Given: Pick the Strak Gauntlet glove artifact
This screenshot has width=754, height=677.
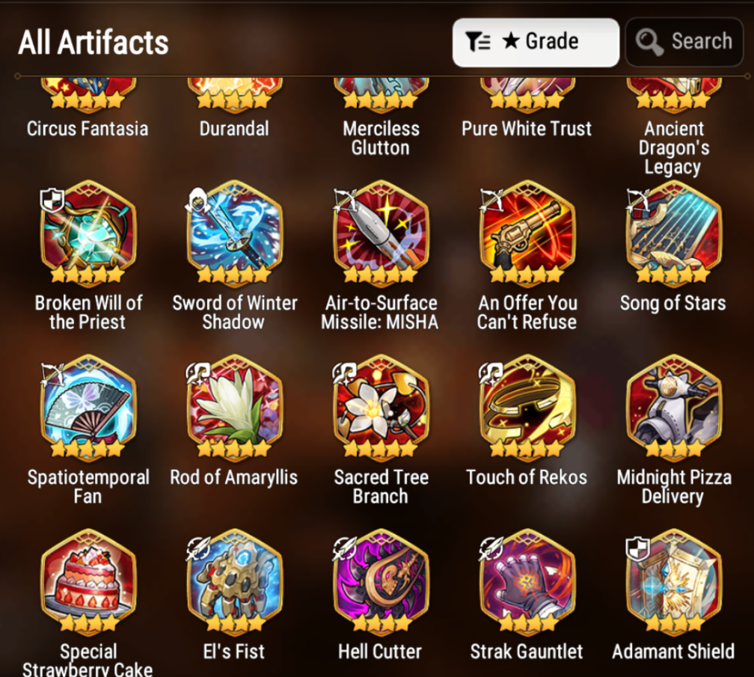Looking at the screenshot, I should 527,580.
